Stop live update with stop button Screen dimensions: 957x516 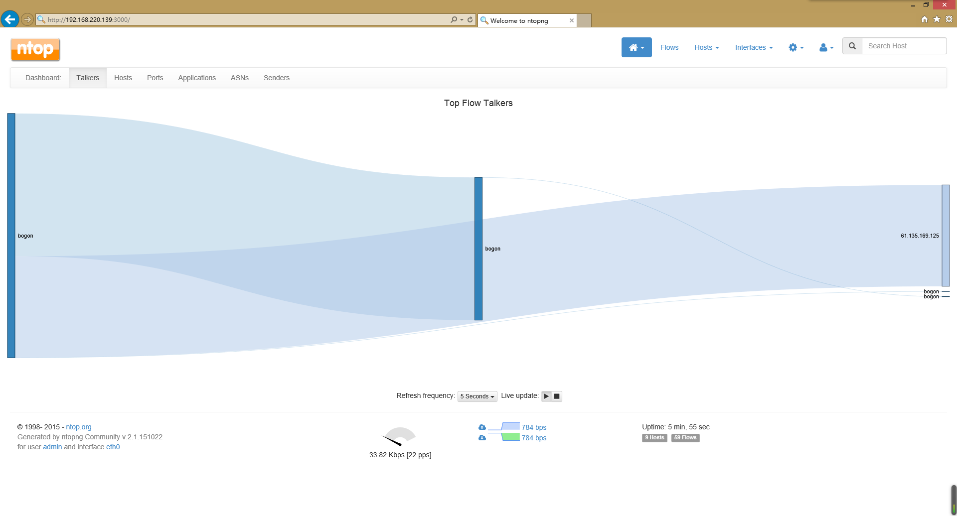[557, 396]
